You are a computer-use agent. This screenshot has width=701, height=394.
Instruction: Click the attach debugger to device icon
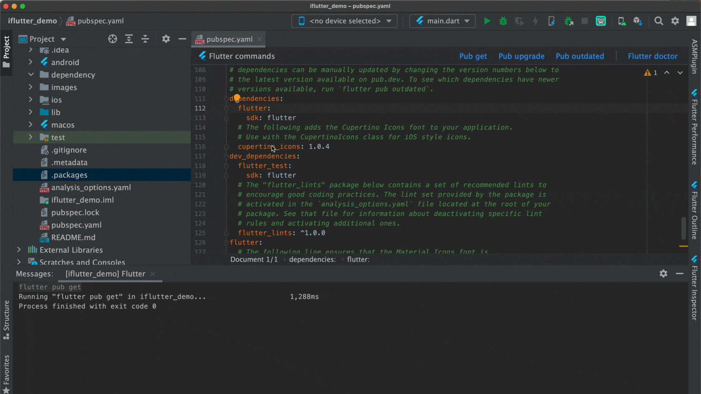click(x=552, y=21)
